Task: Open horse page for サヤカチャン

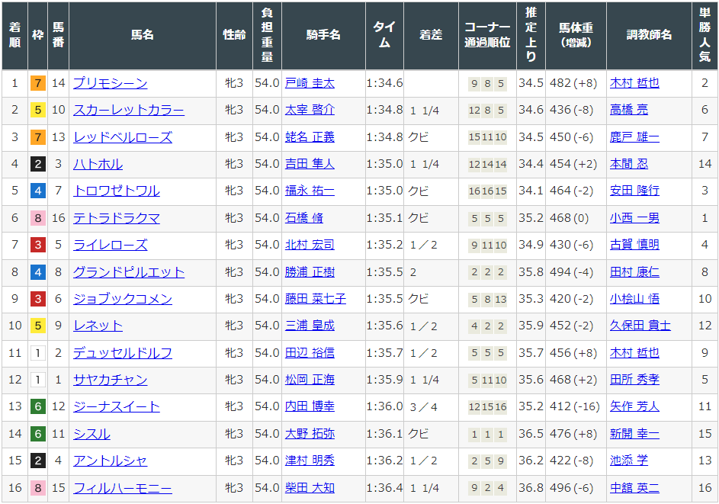Action: (111, 380)
